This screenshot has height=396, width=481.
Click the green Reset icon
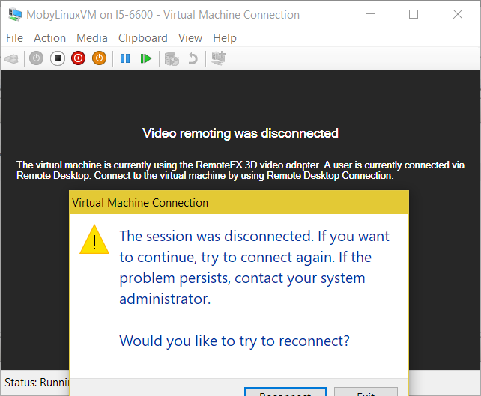pos(146,58)
